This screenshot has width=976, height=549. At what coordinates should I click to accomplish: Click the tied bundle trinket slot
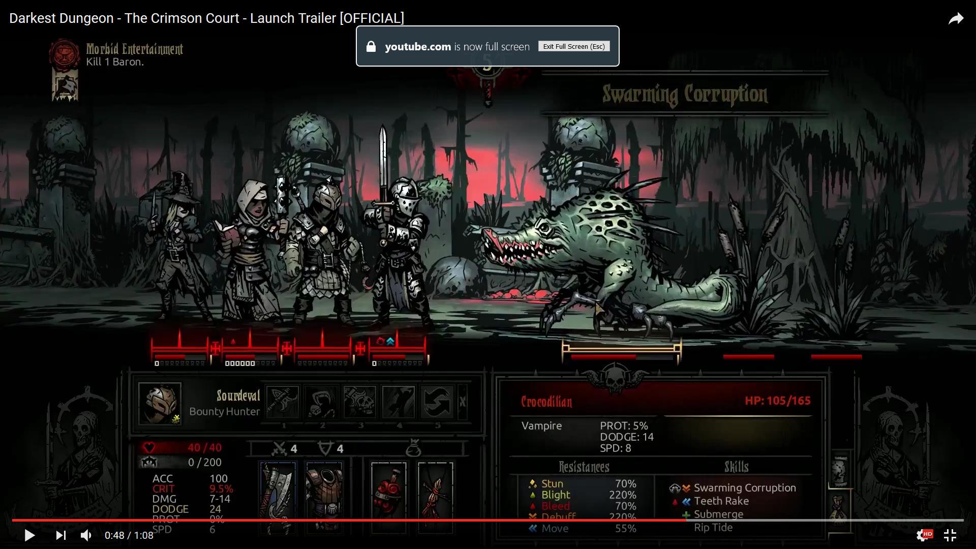coord(435,498)
